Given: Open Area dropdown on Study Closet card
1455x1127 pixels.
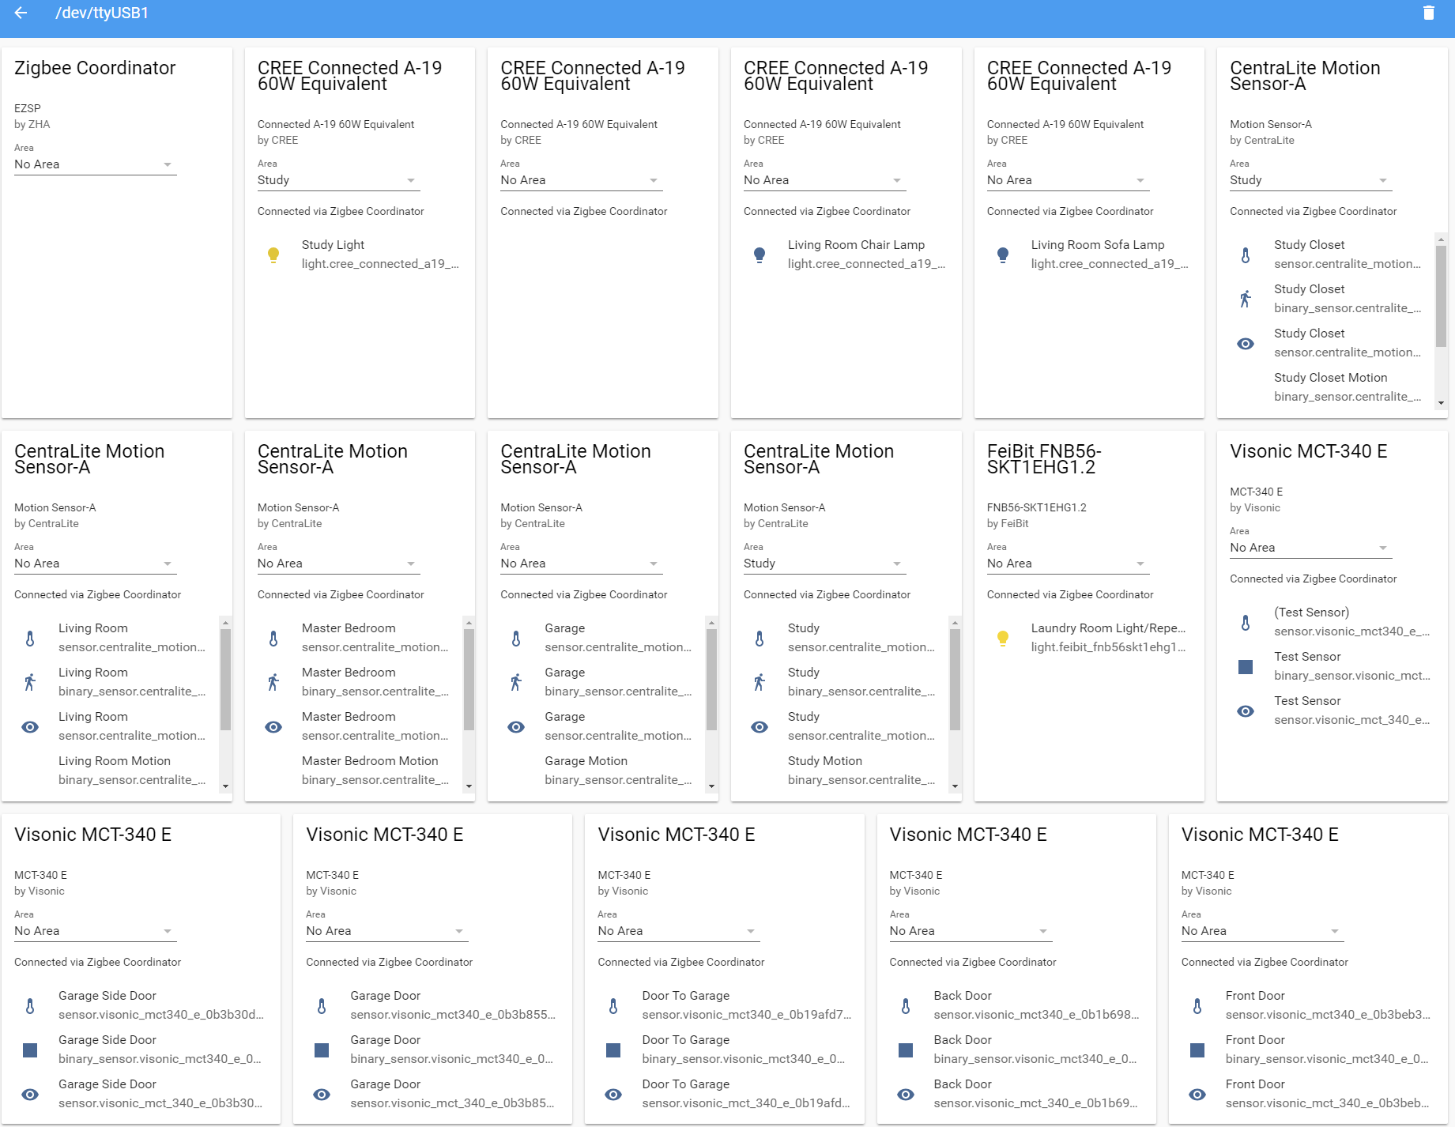Looking at the screenshot, I should (1310, 180).
